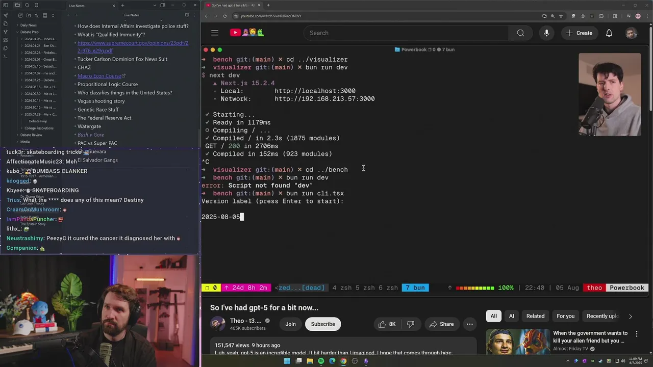Open supremecourt.gov opinions link in notes
653x367 pixels.
(x=133, y=46)
